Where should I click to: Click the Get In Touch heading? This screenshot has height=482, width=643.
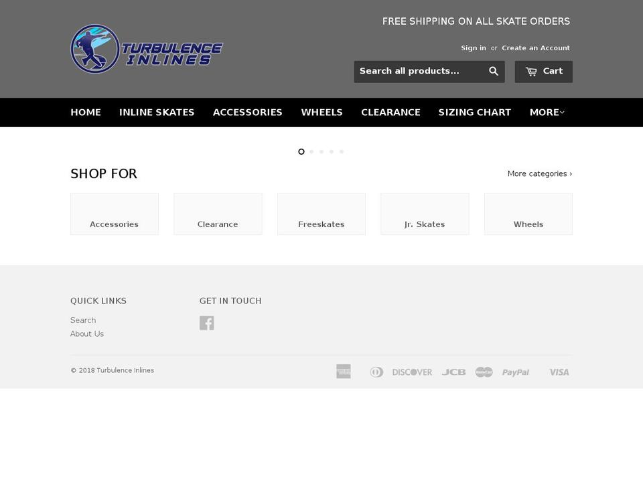point(230,301)
